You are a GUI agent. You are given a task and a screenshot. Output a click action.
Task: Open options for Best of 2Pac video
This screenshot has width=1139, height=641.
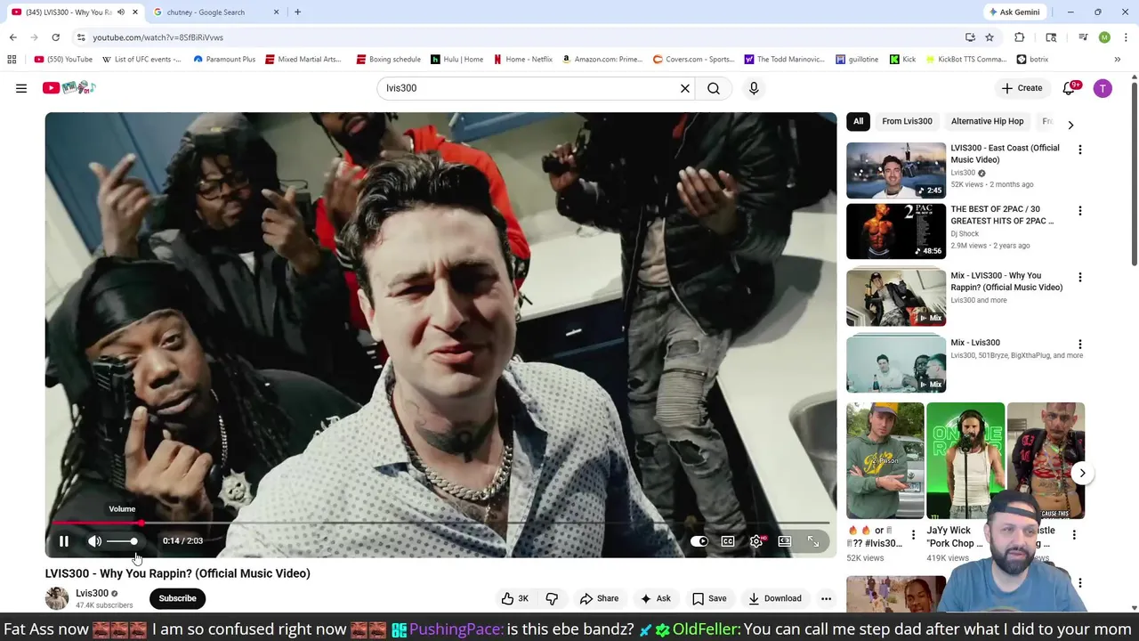tap(1080, 211)
